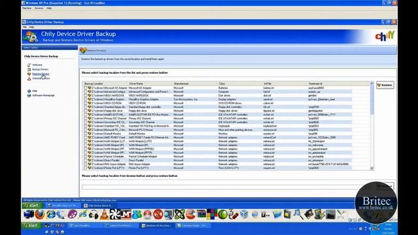Screen dimensions: 418x235
Task: Click Uninstall Drivers warning icon
Action: click(29, 78)
